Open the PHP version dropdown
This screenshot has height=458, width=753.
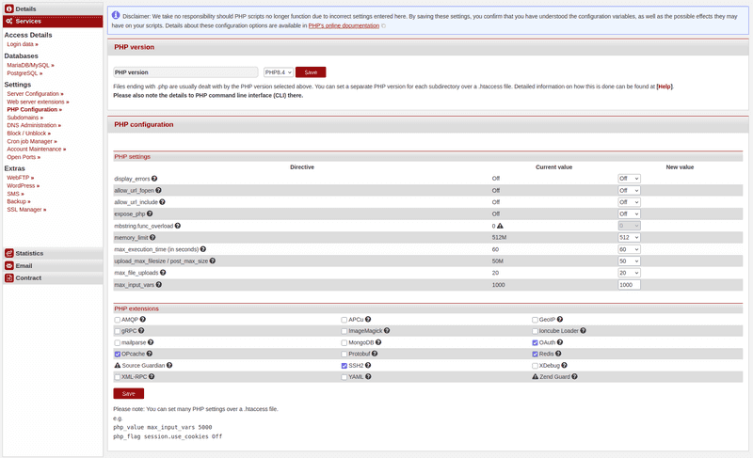click(278, 72)
